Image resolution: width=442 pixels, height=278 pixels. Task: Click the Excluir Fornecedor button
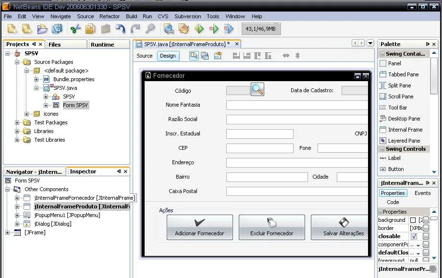click(x=271, y=227)
